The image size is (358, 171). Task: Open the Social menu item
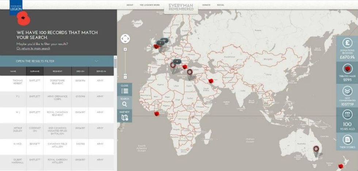tap(221, 5)
